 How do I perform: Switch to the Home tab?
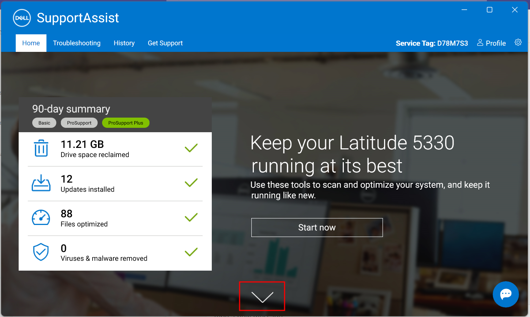[x=31, y=43]
